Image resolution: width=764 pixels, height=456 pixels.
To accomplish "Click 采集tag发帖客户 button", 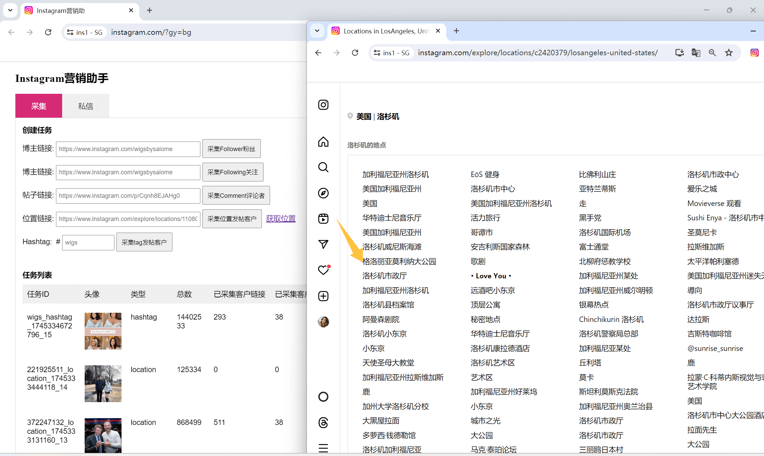I will (144, 242).
